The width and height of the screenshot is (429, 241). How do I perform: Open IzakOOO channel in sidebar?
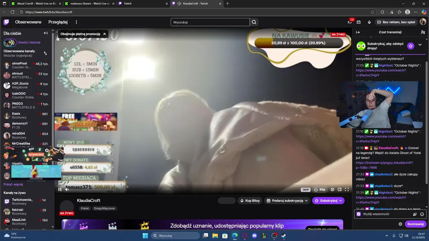pyautogui.click(x=26, y=95)
